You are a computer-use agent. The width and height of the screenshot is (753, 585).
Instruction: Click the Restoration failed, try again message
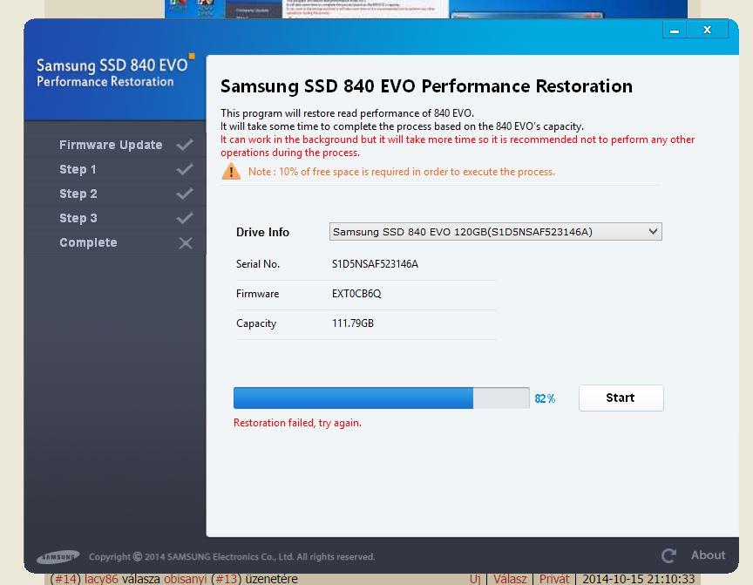(297, 423)
